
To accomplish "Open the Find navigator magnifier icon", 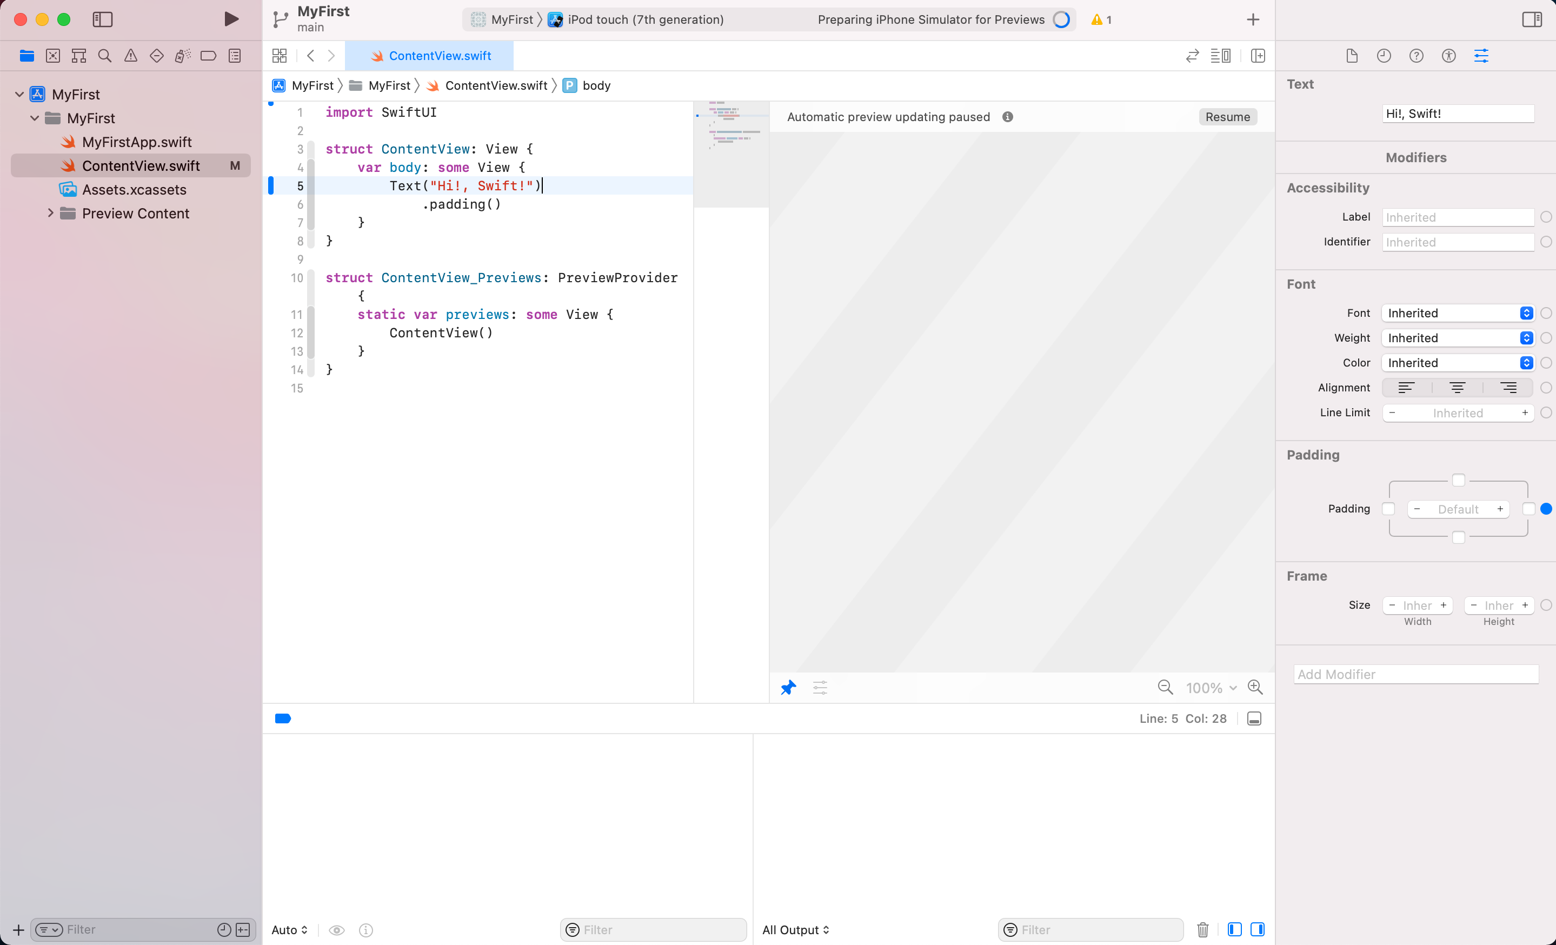I will pyautogui.click(x=105, y=56).
